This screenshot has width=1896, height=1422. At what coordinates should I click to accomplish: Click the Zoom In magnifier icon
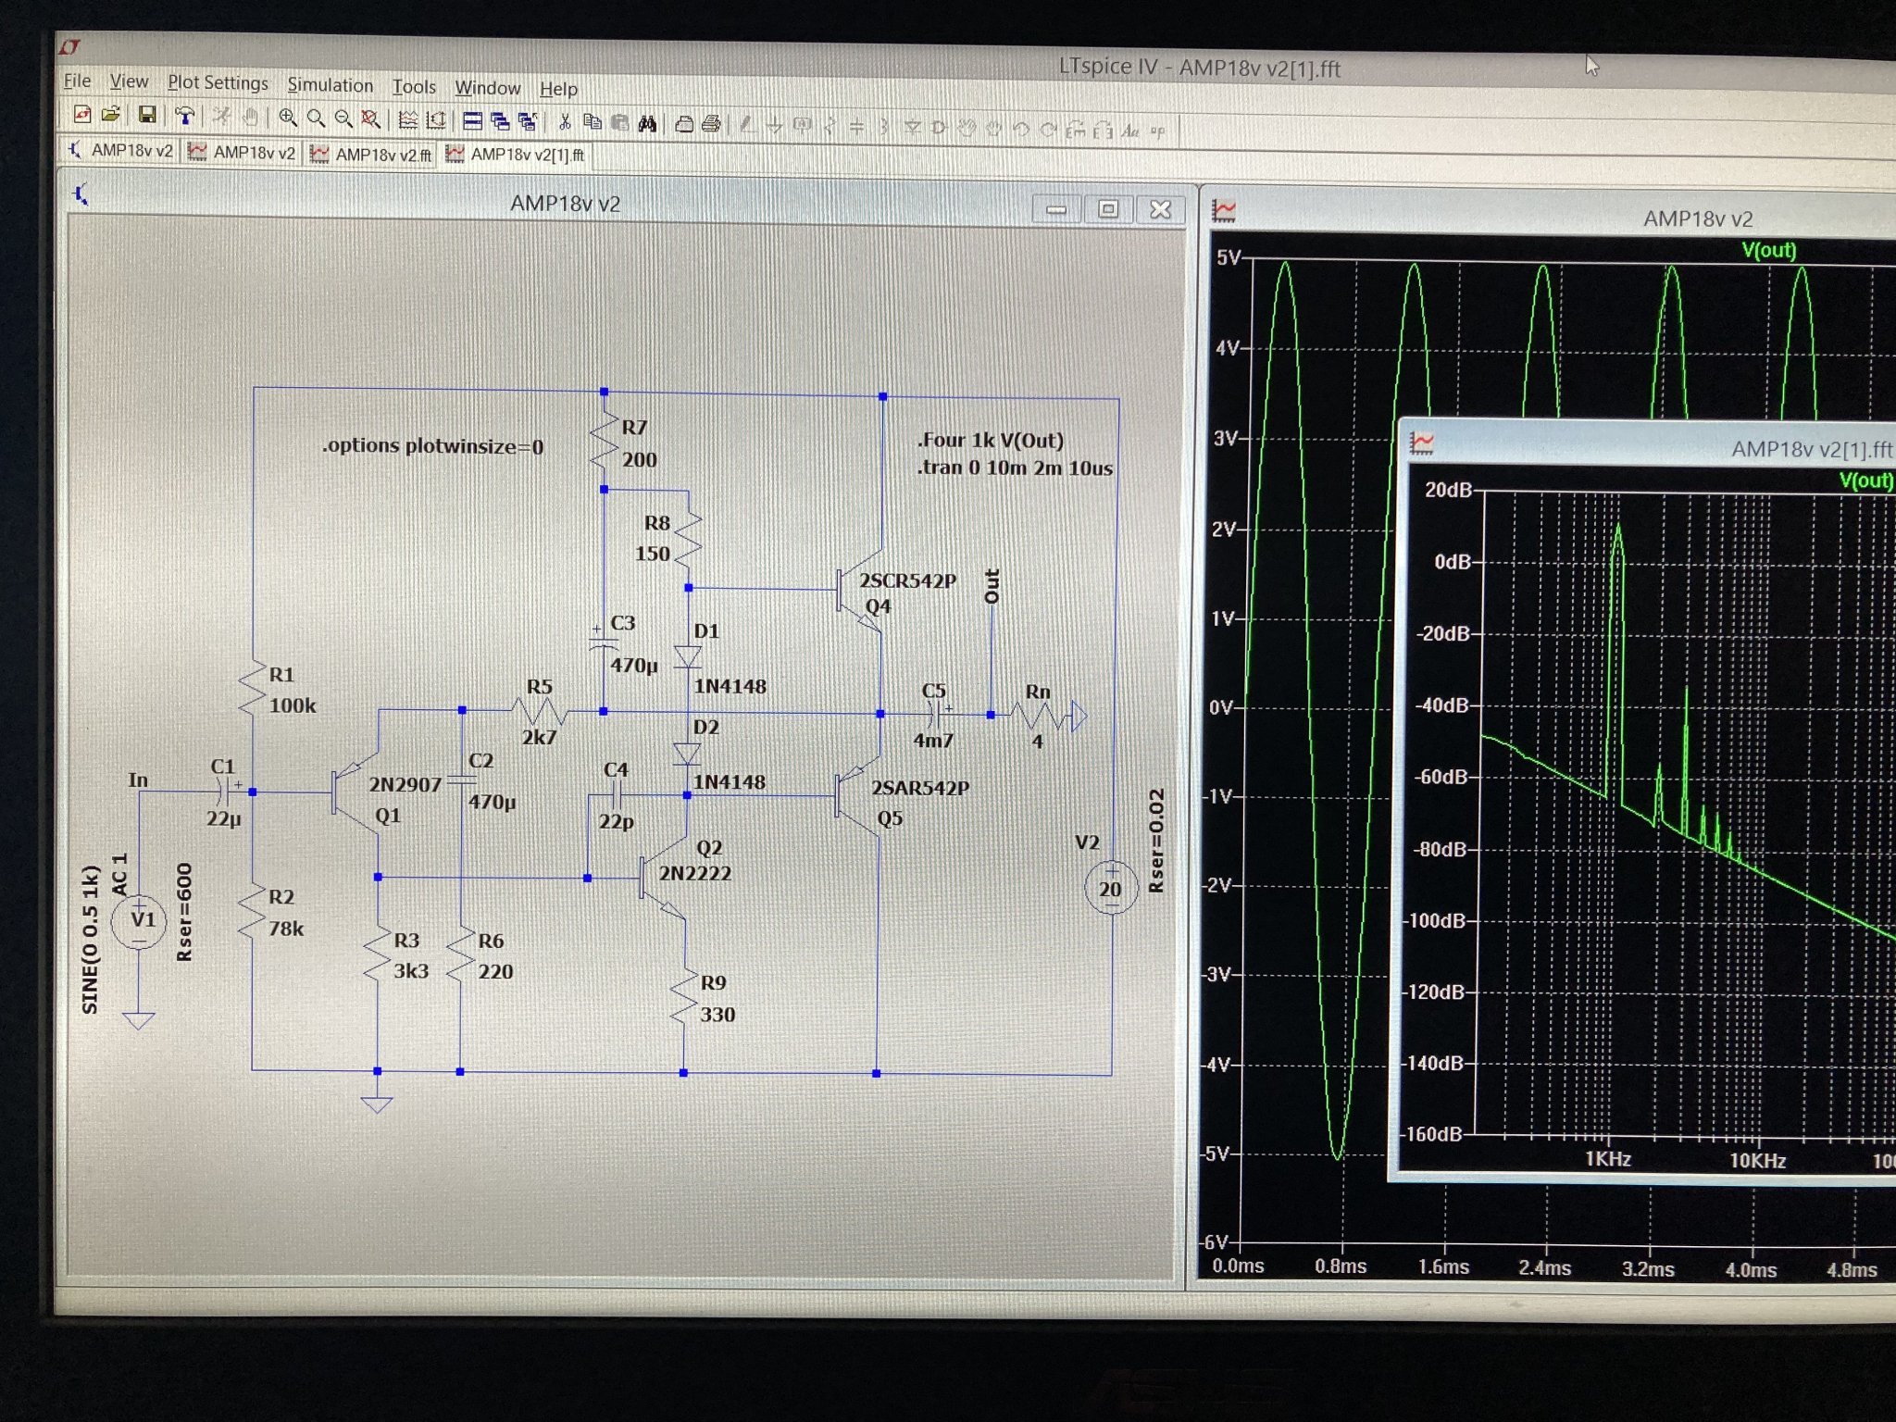click(288, 118)
